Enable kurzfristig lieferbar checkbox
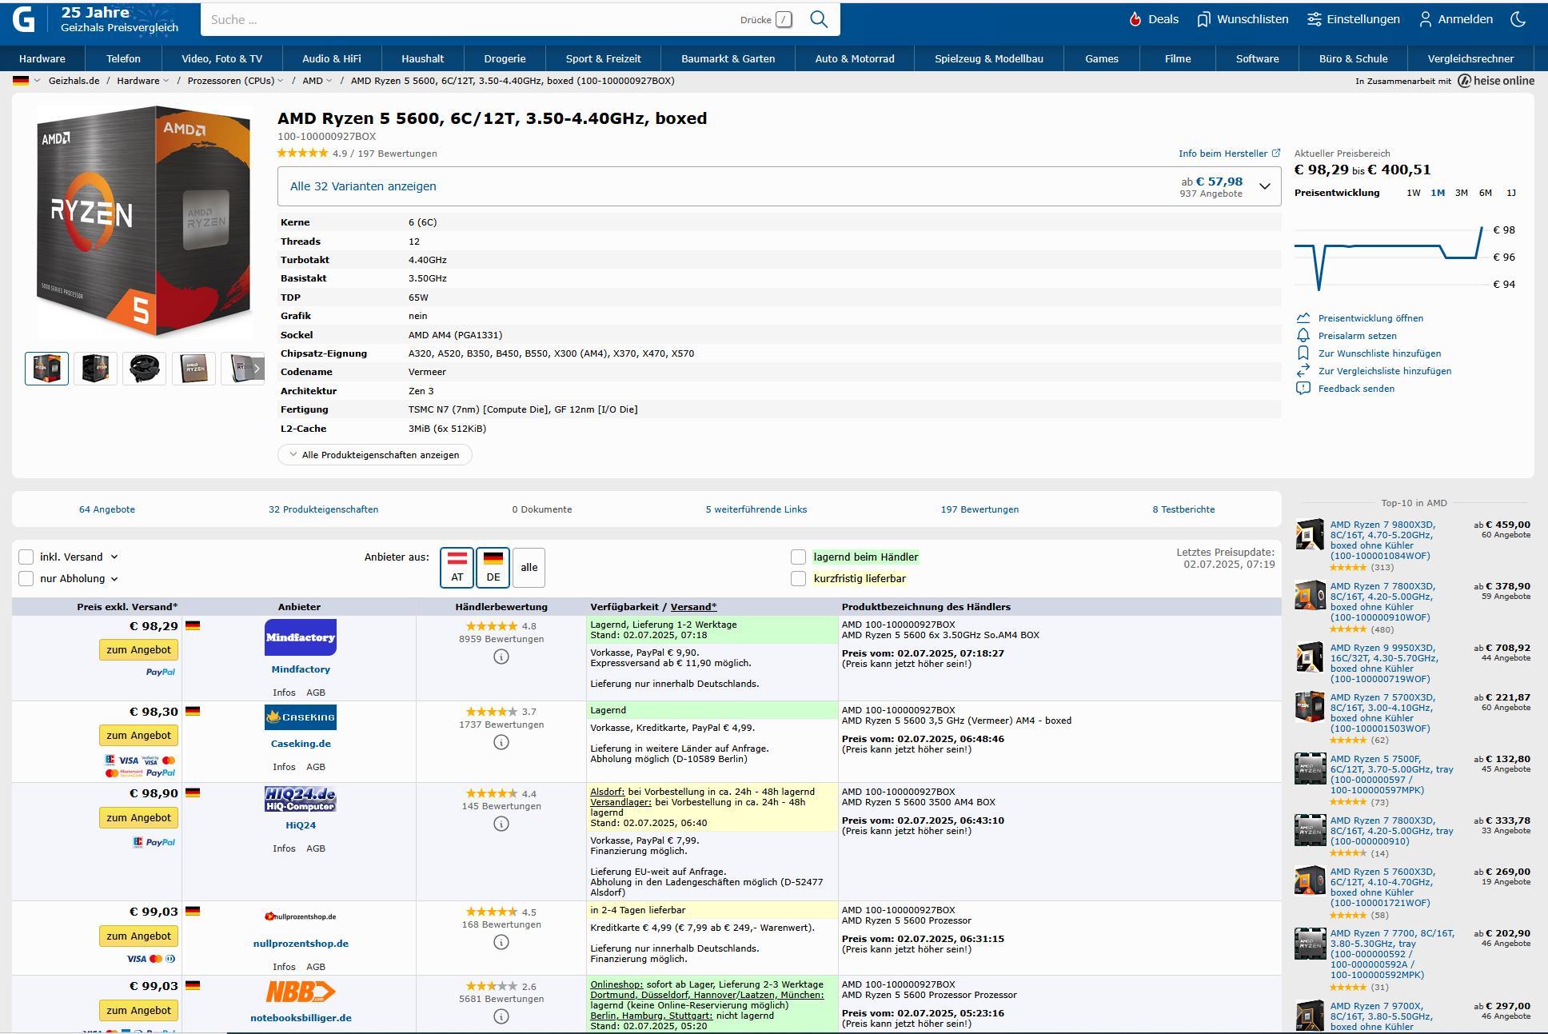 click(798, 578)
